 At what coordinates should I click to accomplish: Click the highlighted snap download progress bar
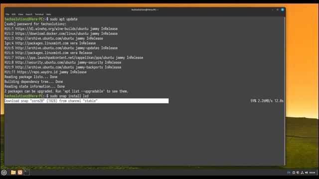tap(86, 101)
